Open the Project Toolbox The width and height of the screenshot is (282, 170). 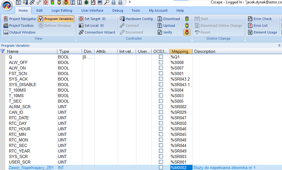click(x=19, y=26)
